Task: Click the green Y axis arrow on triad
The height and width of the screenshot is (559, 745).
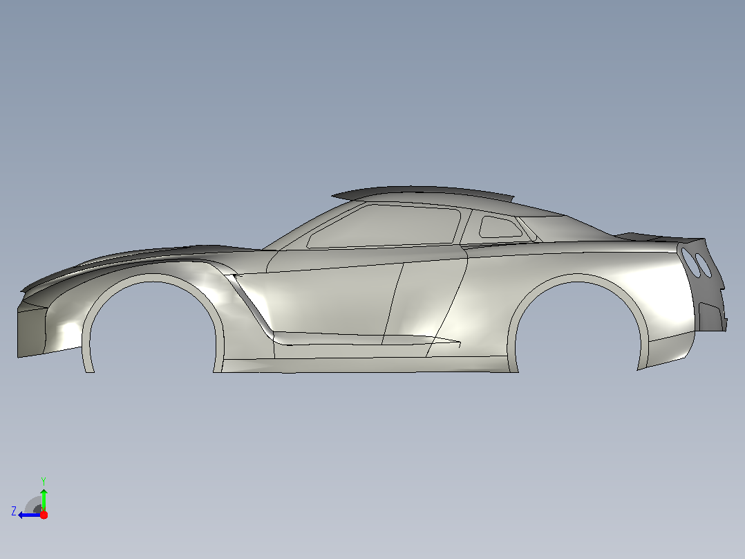Action: pyautogui.click(x=44, y=499)
